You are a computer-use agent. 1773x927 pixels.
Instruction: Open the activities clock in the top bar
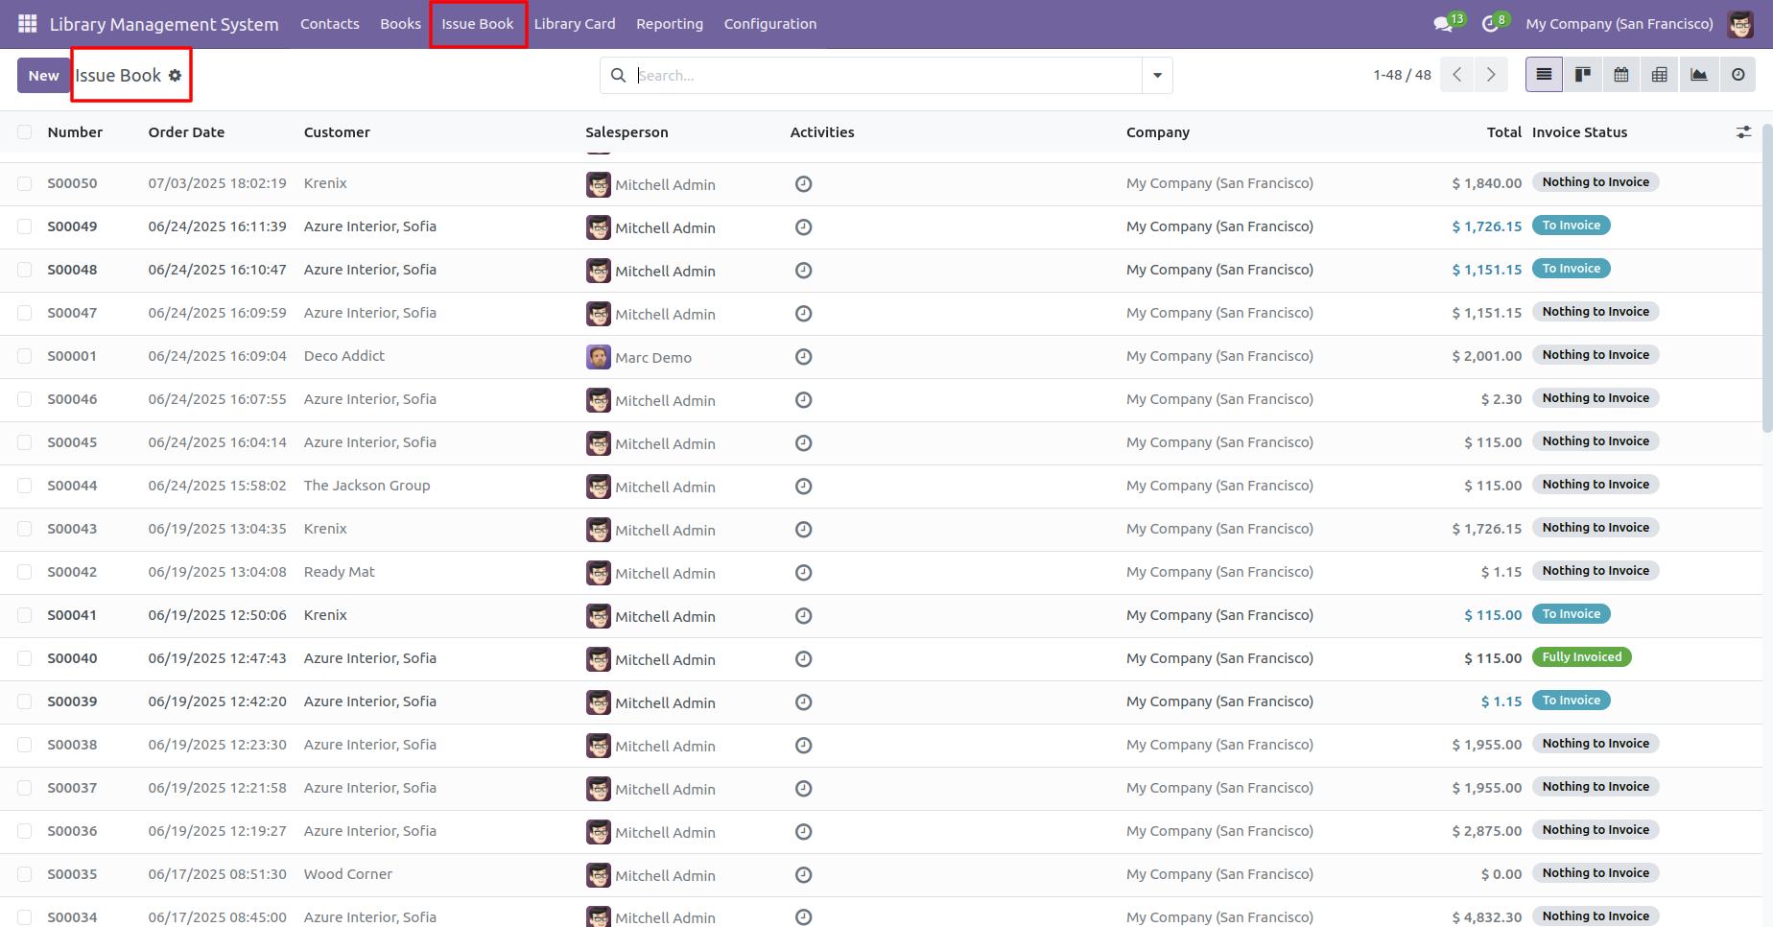1490,24
